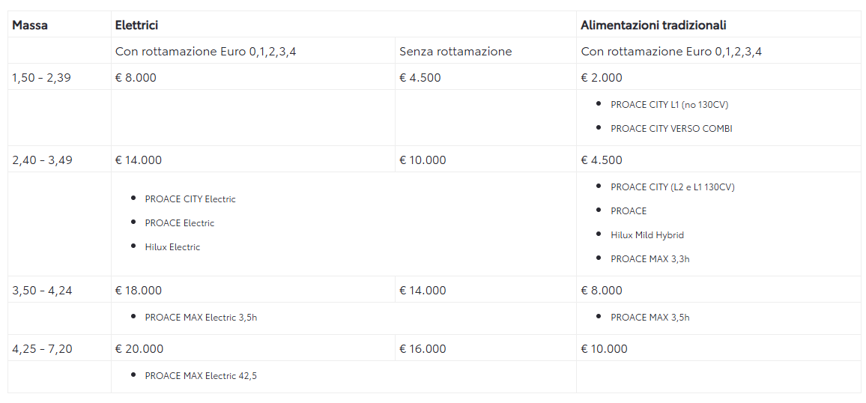The width and height of the screenshot is (866, 403).
Task: Click PROACE MAX Electric 3,5h item
Action: pyautogui.click(x=201, y=318)
